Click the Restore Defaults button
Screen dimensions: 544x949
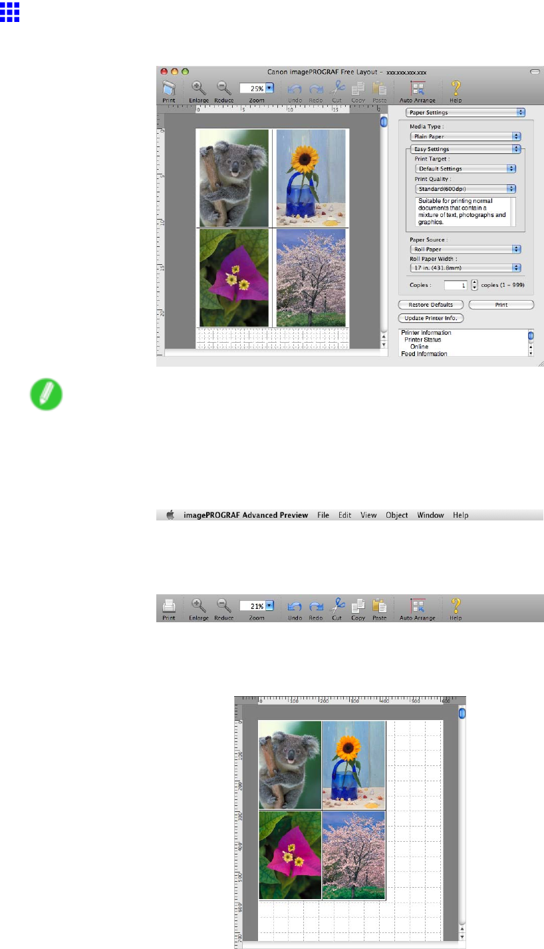(x=430, y=305)
